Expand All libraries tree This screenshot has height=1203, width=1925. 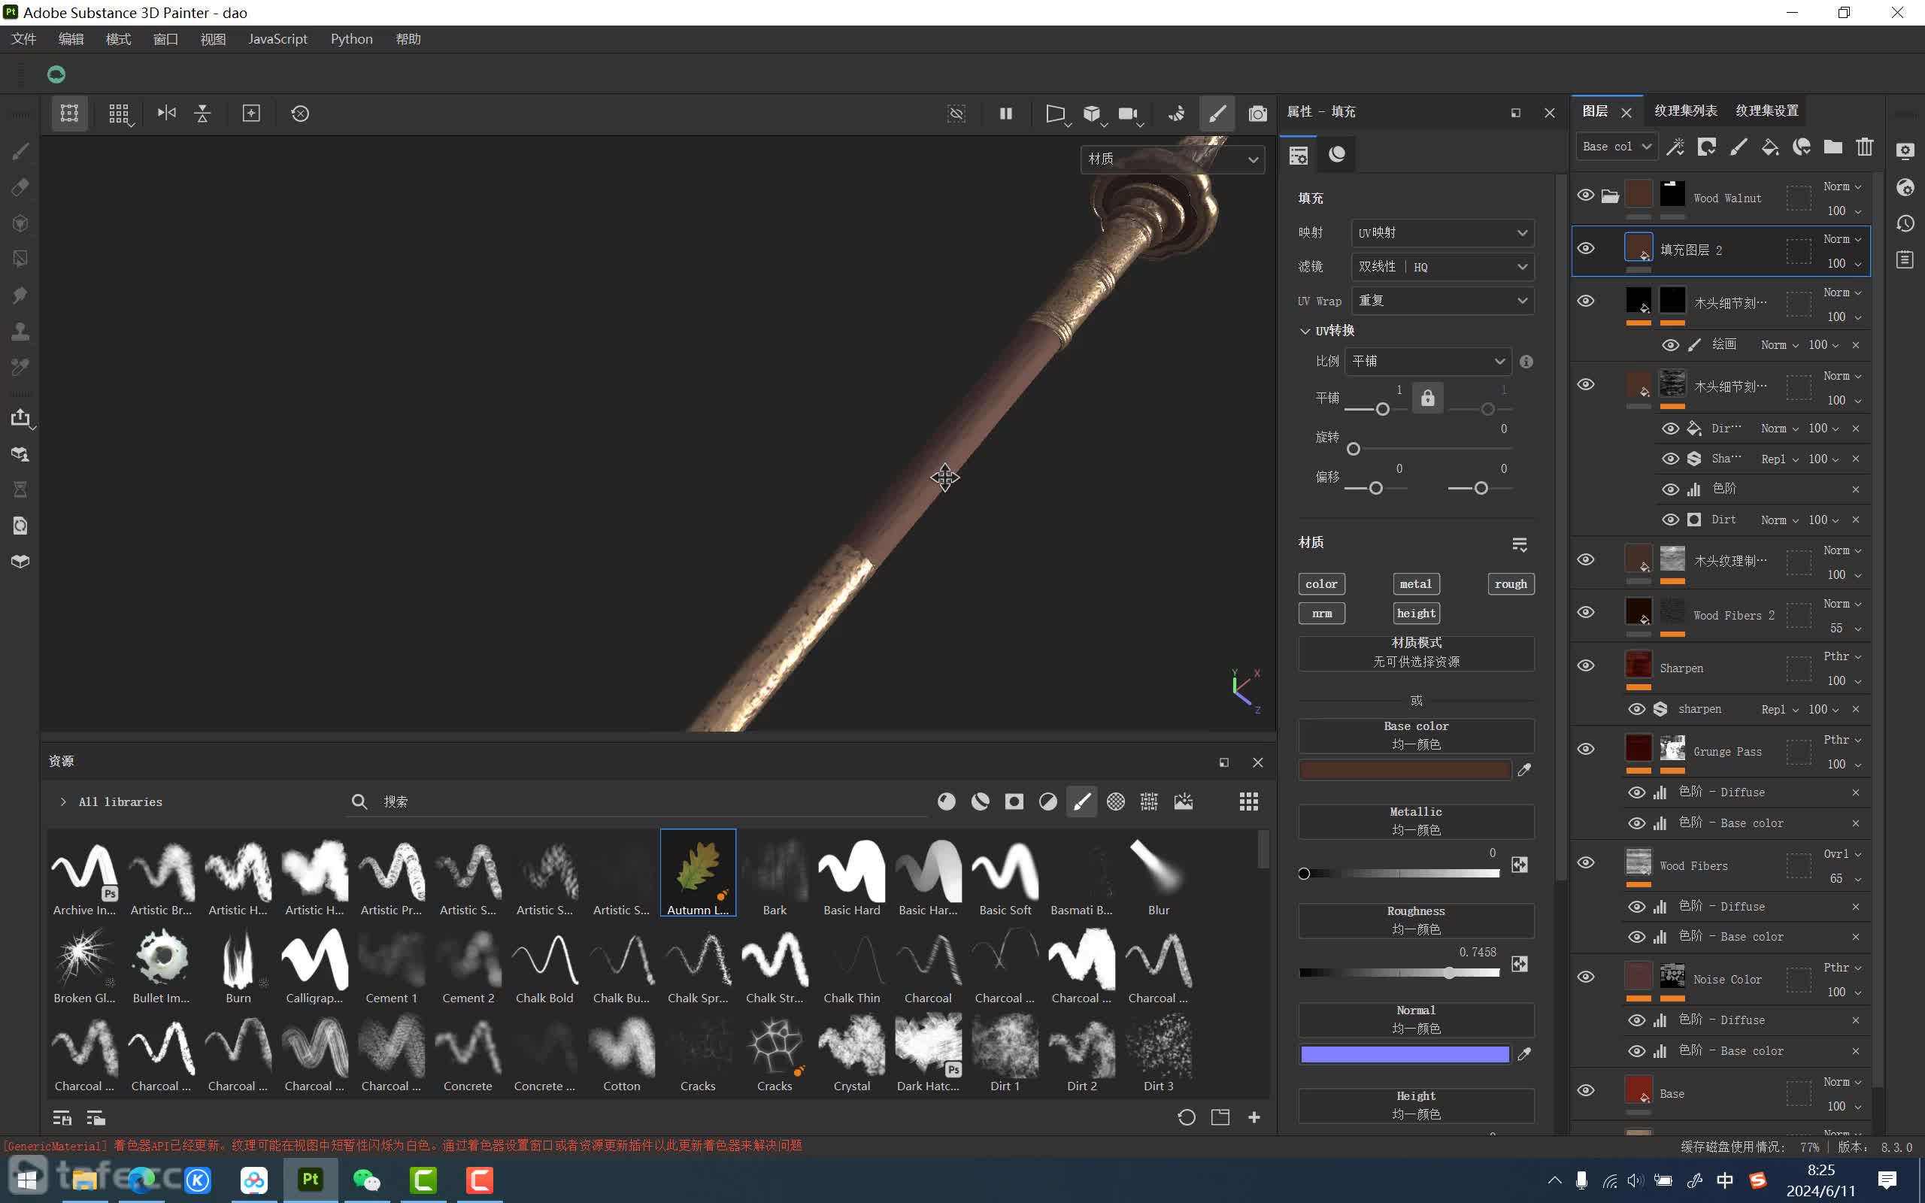pyautogui.click(x=63, y=802)
